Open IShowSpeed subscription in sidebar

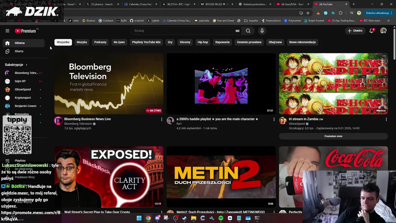click(x=24, y=90)
